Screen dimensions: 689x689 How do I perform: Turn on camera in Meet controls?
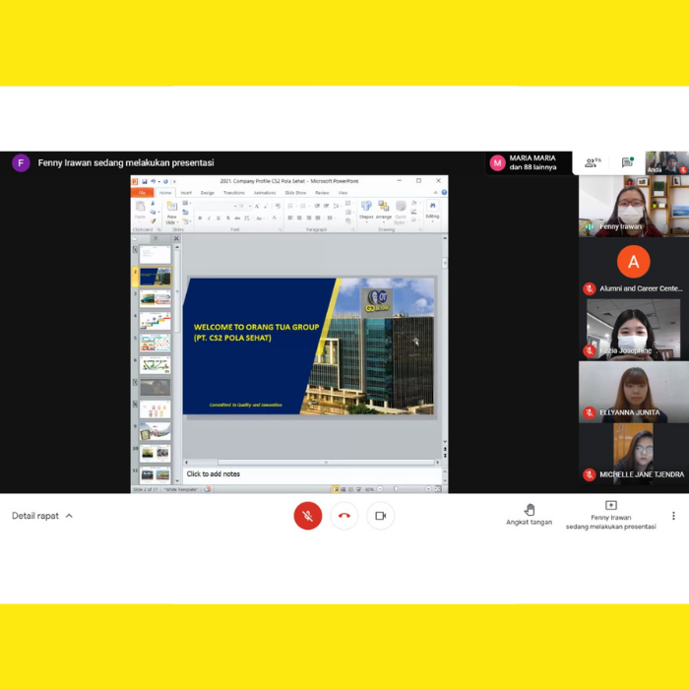(381, 516)
